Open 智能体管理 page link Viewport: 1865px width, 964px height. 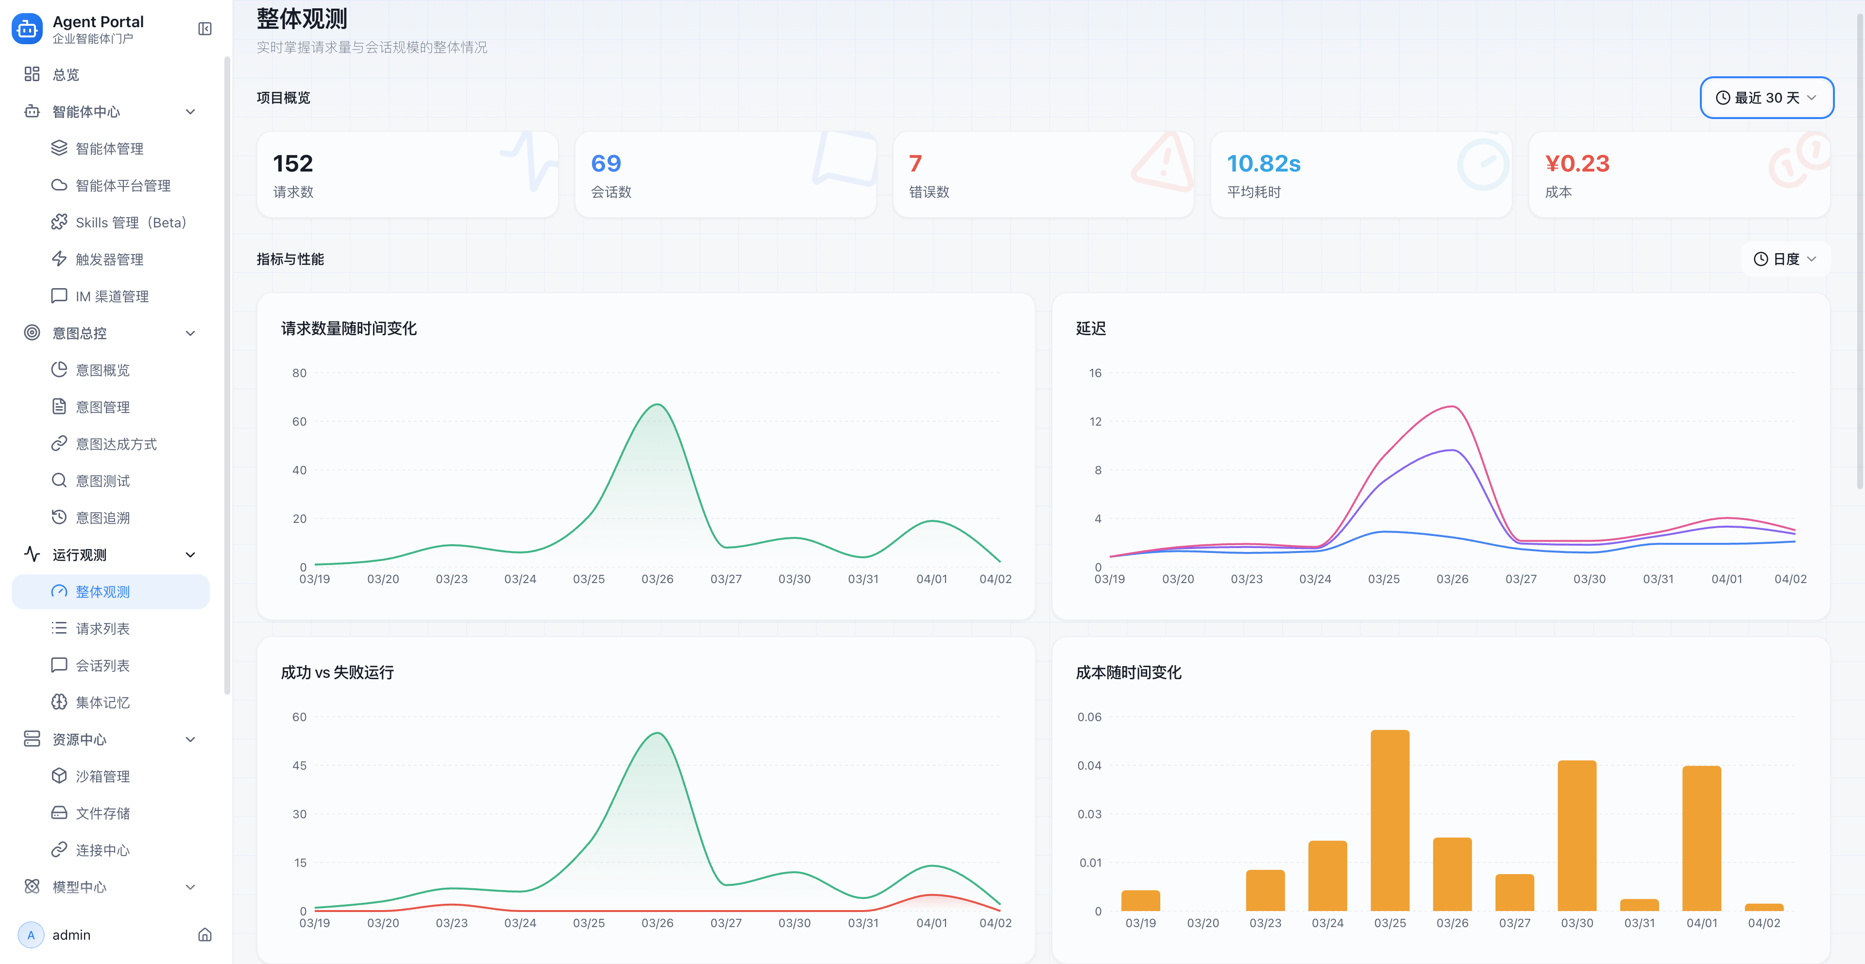[109, 149]
